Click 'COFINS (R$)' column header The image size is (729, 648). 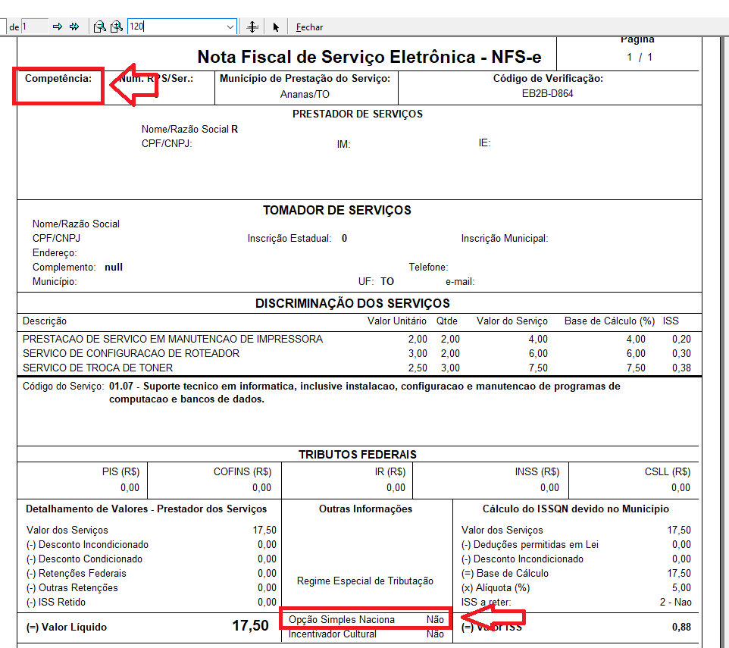tap(242, 472)
